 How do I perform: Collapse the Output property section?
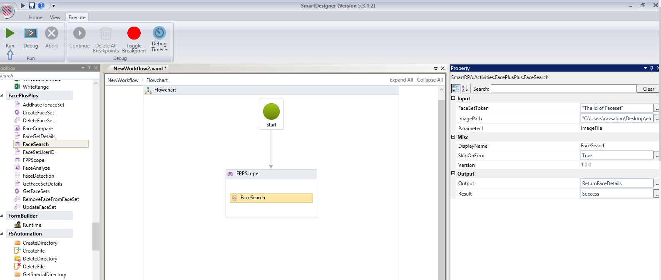[x=453, y=173]
